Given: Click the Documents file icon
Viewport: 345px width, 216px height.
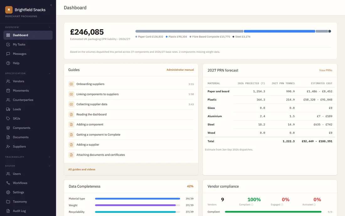Looking at the screenshot, I should (8, 137).
